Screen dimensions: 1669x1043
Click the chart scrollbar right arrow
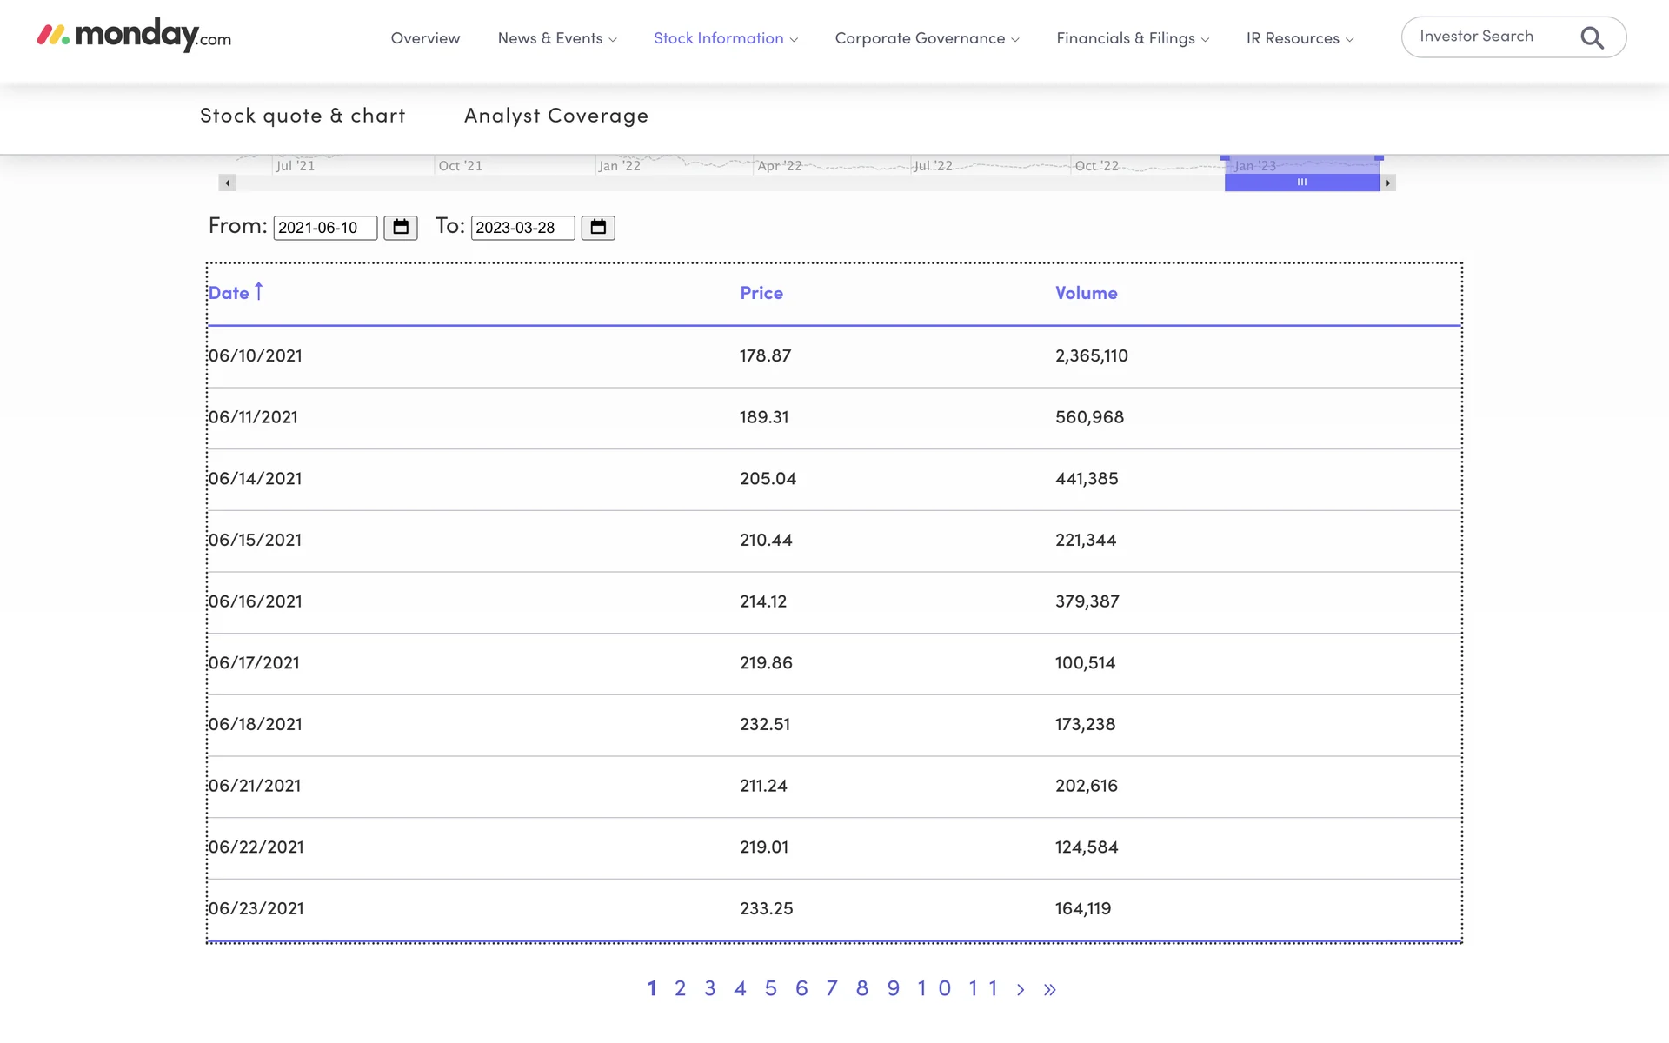[1388, 183]
